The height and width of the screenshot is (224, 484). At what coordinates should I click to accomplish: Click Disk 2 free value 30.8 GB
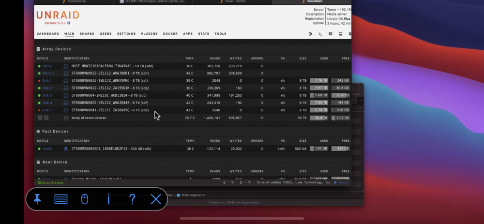point(340,88)
